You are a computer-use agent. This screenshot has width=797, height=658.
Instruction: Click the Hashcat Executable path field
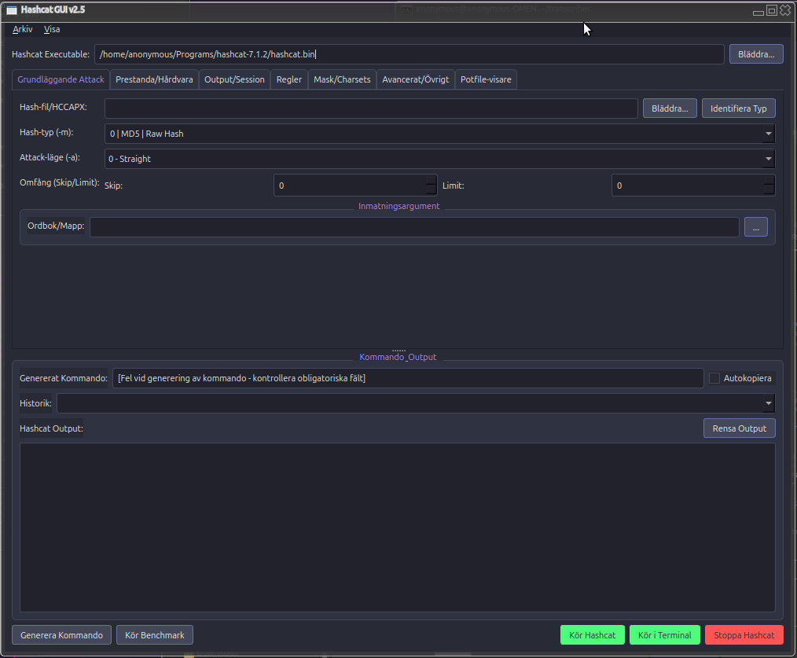[410, 54]
